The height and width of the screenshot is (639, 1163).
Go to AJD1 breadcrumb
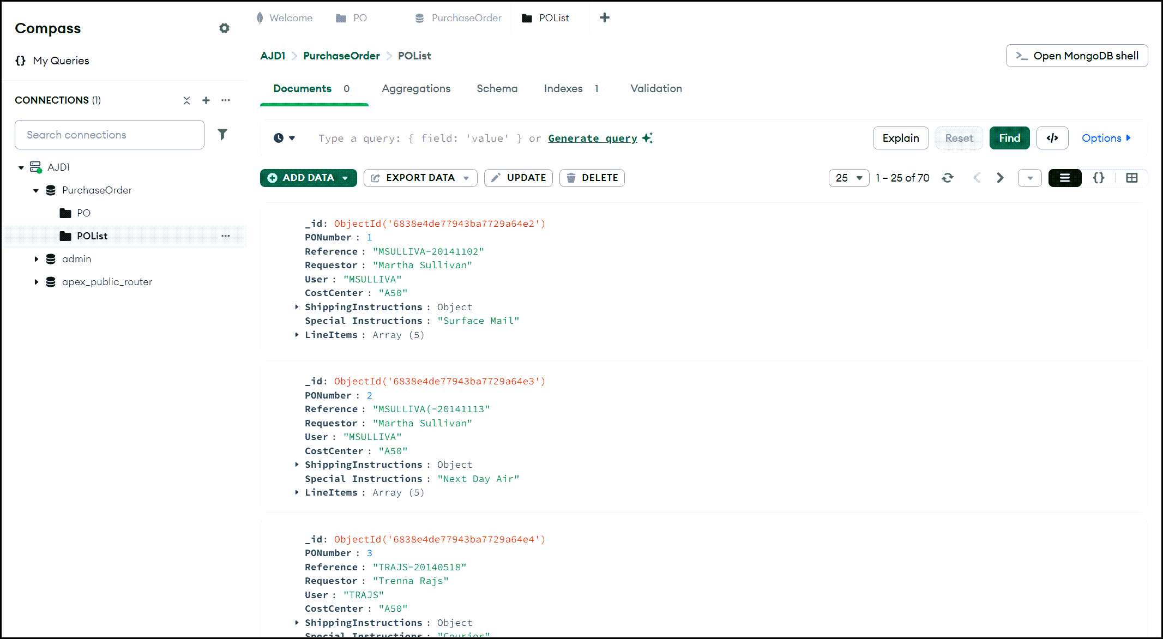point(273,56)
